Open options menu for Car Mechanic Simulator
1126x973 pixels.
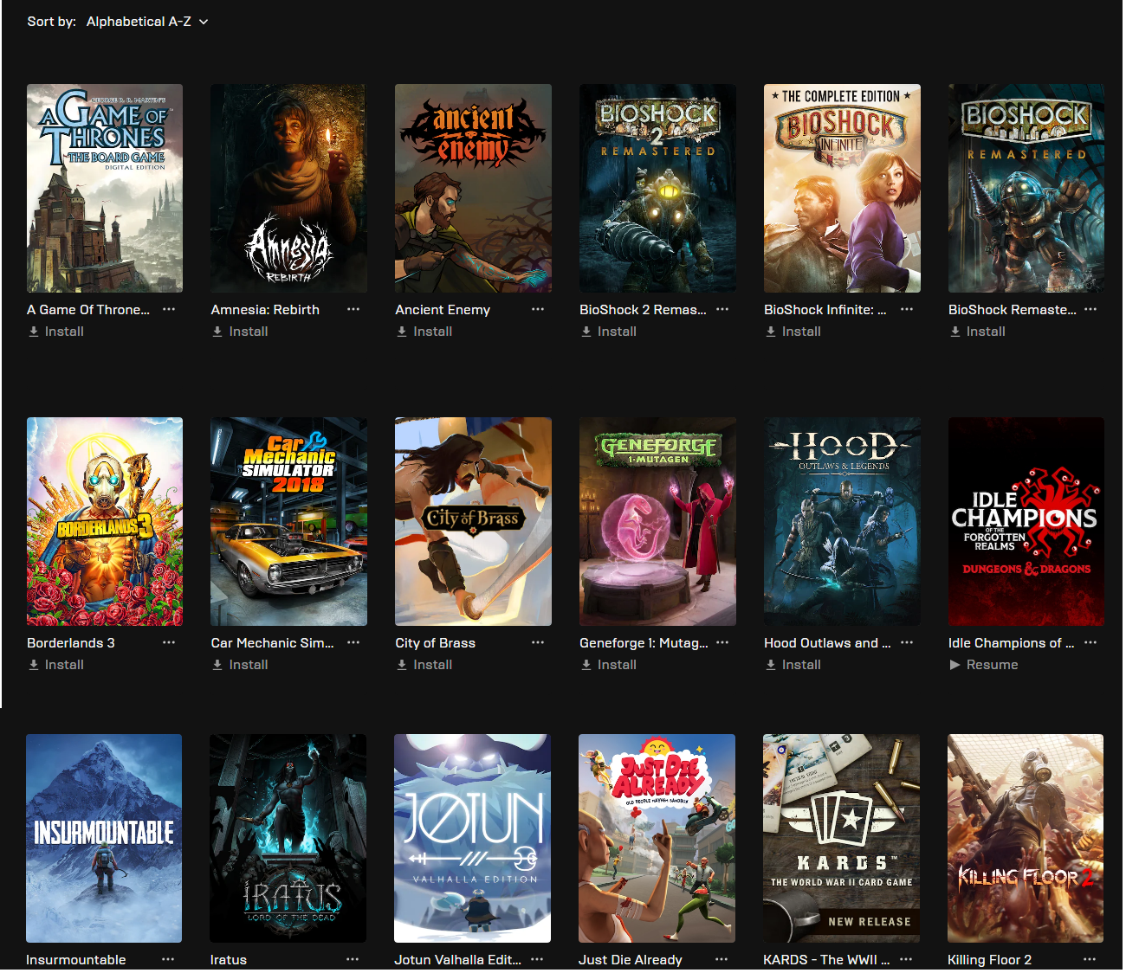tap(353, 642)
